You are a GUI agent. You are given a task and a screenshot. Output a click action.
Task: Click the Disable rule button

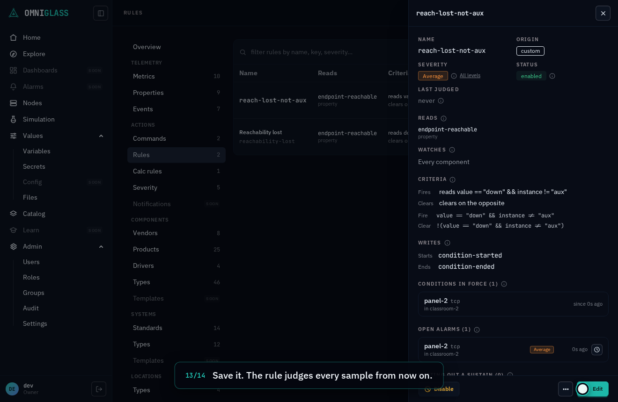point(439,389)
